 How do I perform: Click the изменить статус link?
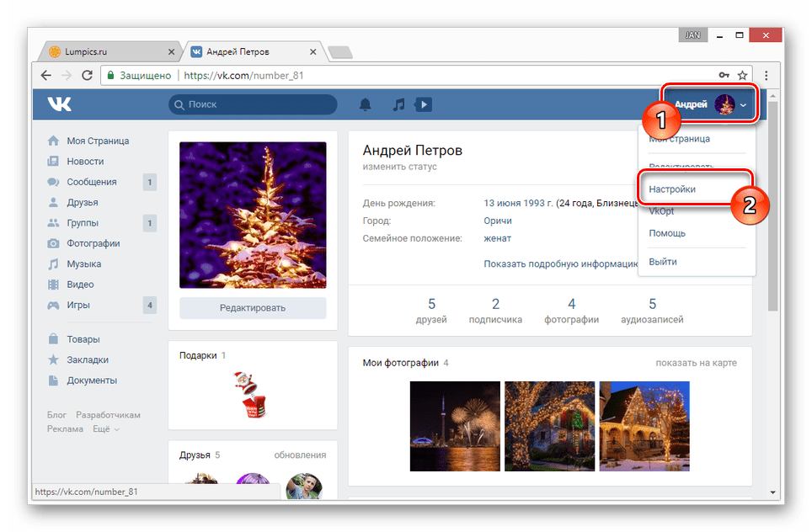point(400,167)
